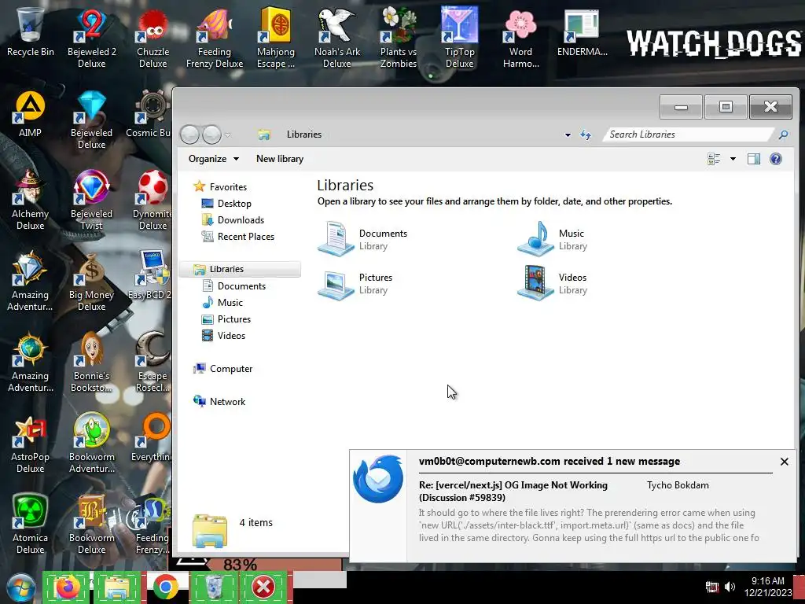Open the address bar history dropdown
The height and width of the screenshot is (604, 805).
[568, 135]
